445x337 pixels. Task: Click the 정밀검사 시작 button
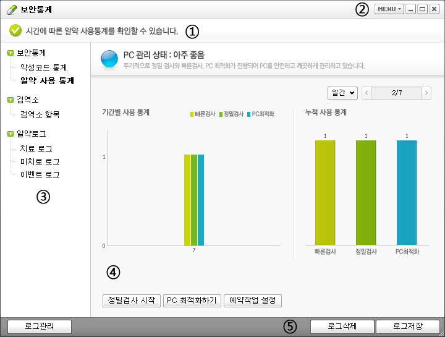(132, 301)
